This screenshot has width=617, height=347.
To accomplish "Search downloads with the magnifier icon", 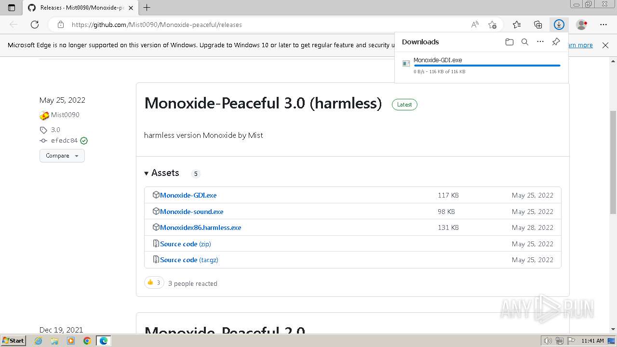I will click(x=525, y=42).
